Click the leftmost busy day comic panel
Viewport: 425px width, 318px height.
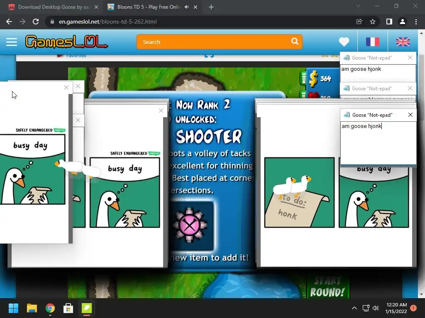pos(32,169)
